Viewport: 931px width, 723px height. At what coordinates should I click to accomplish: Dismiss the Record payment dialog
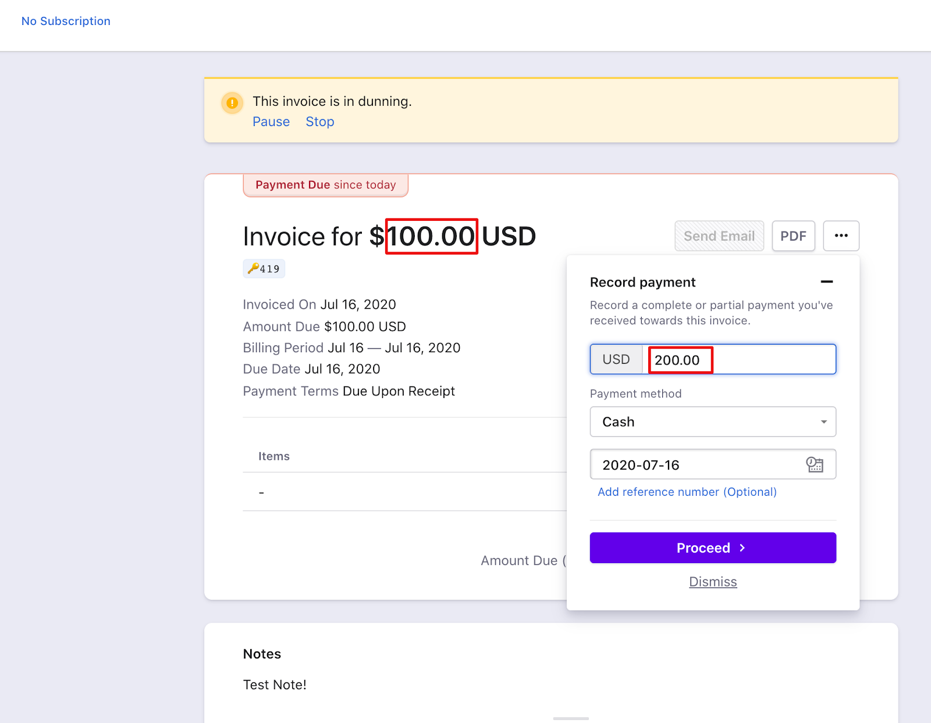713,582
